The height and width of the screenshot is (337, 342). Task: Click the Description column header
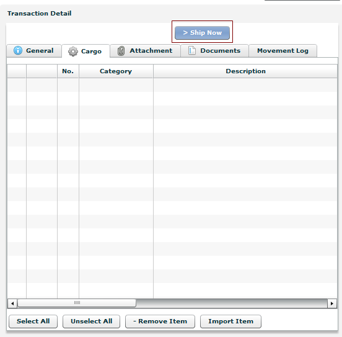coord(245,71)
